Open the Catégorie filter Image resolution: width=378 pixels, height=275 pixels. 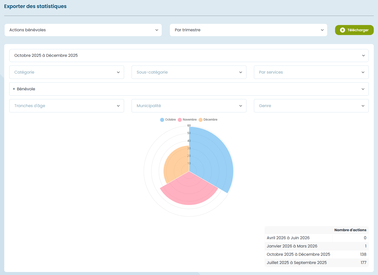click(67, 72)
